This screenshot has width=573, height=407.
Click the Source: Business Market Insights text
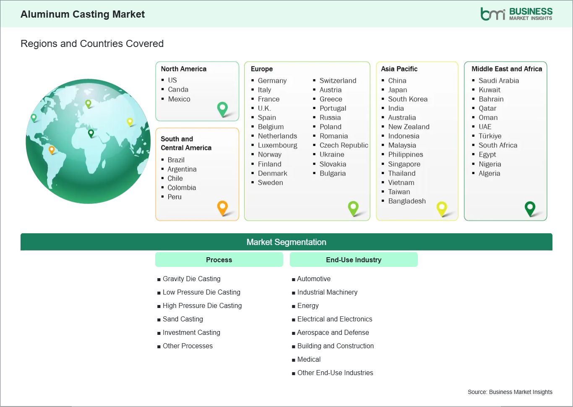coord(510,392)
